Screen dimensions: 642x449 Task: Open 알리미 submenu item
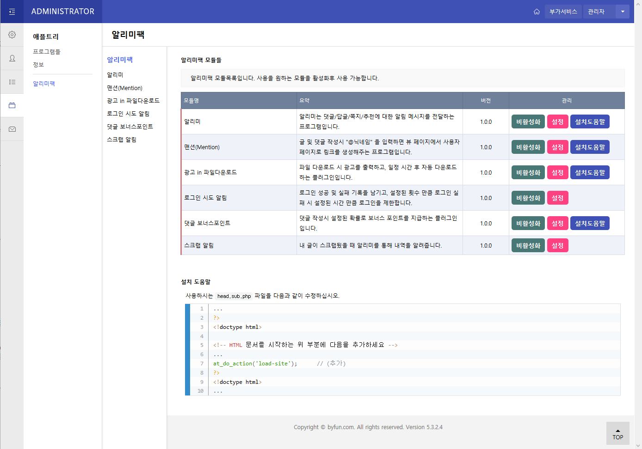click(x=115, y=75)
